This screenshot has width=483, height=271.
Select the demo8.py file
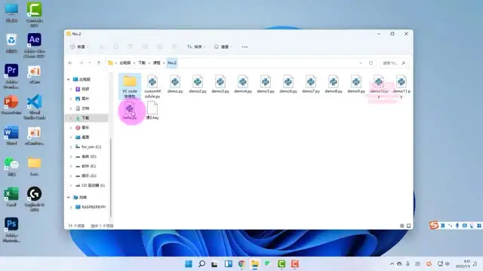click(334, 84)
